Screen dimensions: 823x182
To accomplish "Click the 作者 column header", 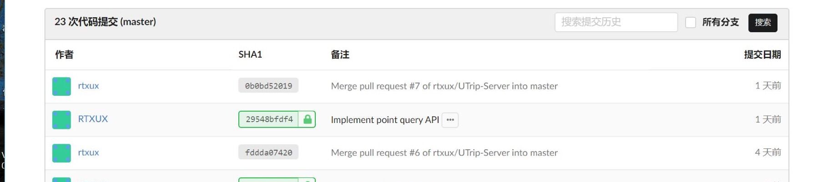I will (64, 55).
